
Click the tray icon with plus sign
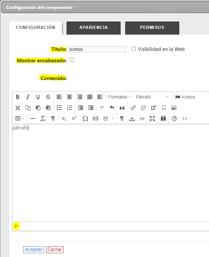coord(132,118)
